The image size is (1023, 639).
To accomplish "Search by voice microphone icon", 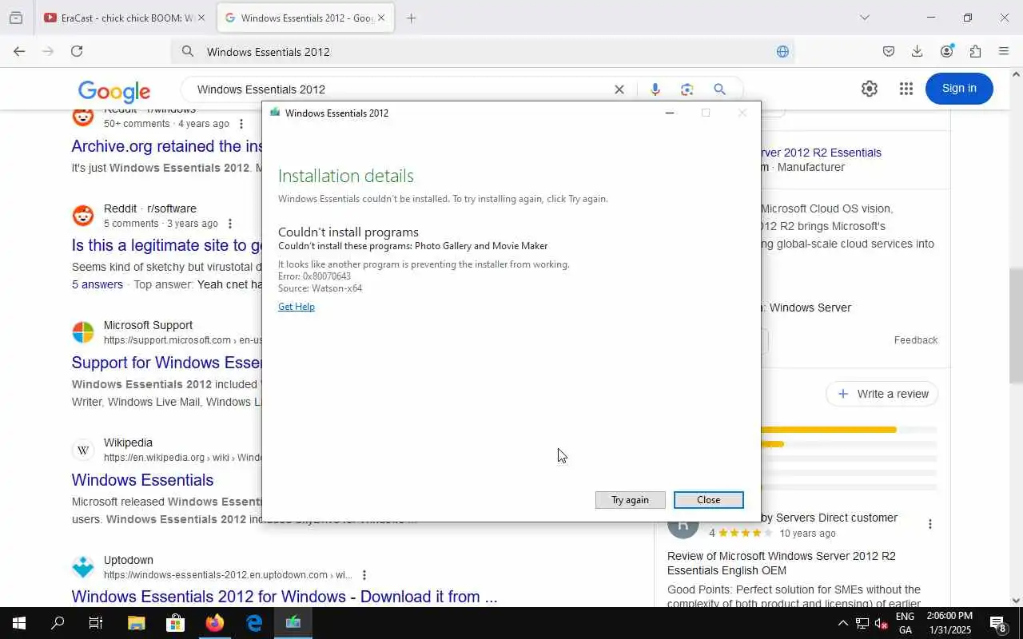I will [x=655, y=89].
